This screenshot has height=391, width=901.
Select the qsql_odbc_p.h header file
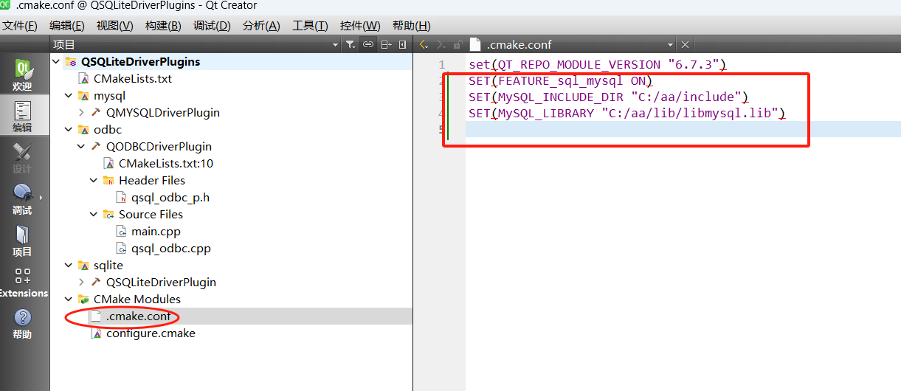170,198
